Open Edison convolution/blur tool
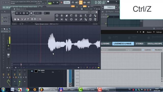 (x=81, y=16)
